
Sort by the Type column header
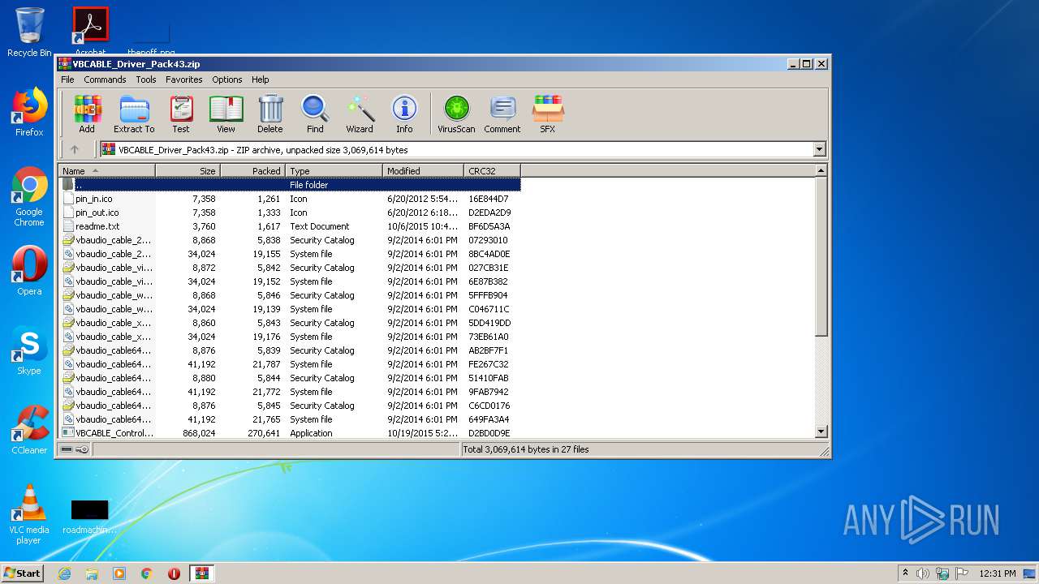pos(334,170)
